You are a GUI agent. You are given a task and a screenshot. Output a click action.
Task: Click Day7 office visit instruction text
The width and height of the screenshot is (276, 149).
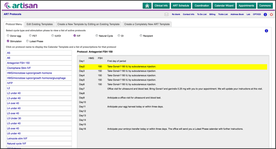click(185, 89)
